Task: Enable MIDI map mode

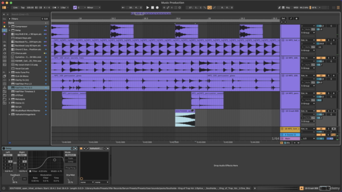Action: [296, 7]
